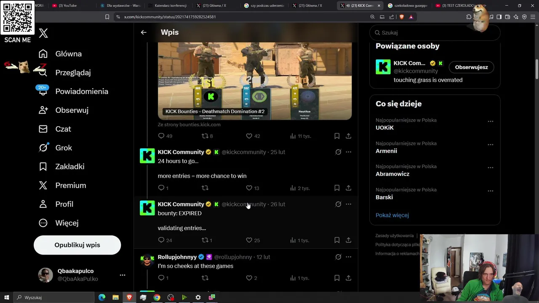539x303 pixels.
Task: Open the Armenii trend
Action: (386, 151)
